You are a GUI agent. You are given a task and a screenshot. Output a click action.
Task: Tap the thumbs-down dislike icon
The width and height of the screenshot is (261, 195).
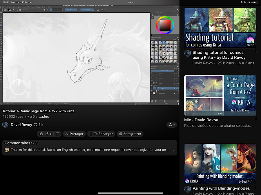pos(57,134)
